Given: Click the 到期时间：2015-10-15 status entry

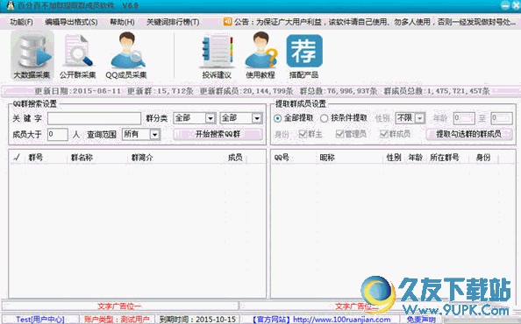Looking at the screenshot, I should point(197,320).
